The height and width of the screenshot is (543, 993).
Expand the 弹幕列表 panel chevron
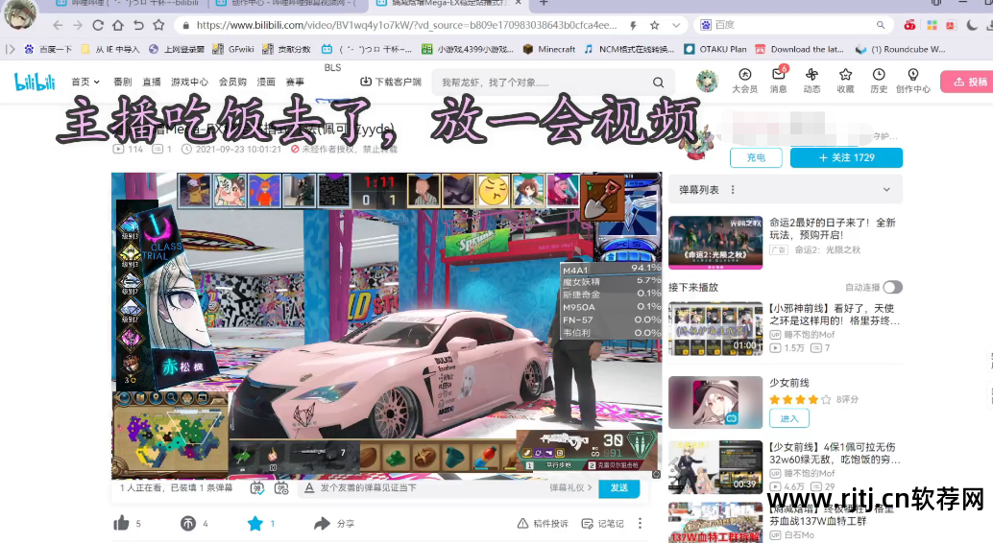pyautogui.click(x=886, y=190)
